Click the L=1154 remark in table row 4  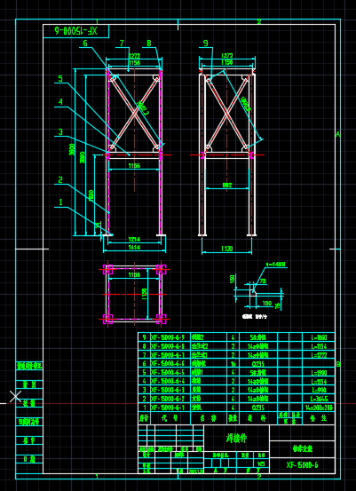click(x=319, y=381)
